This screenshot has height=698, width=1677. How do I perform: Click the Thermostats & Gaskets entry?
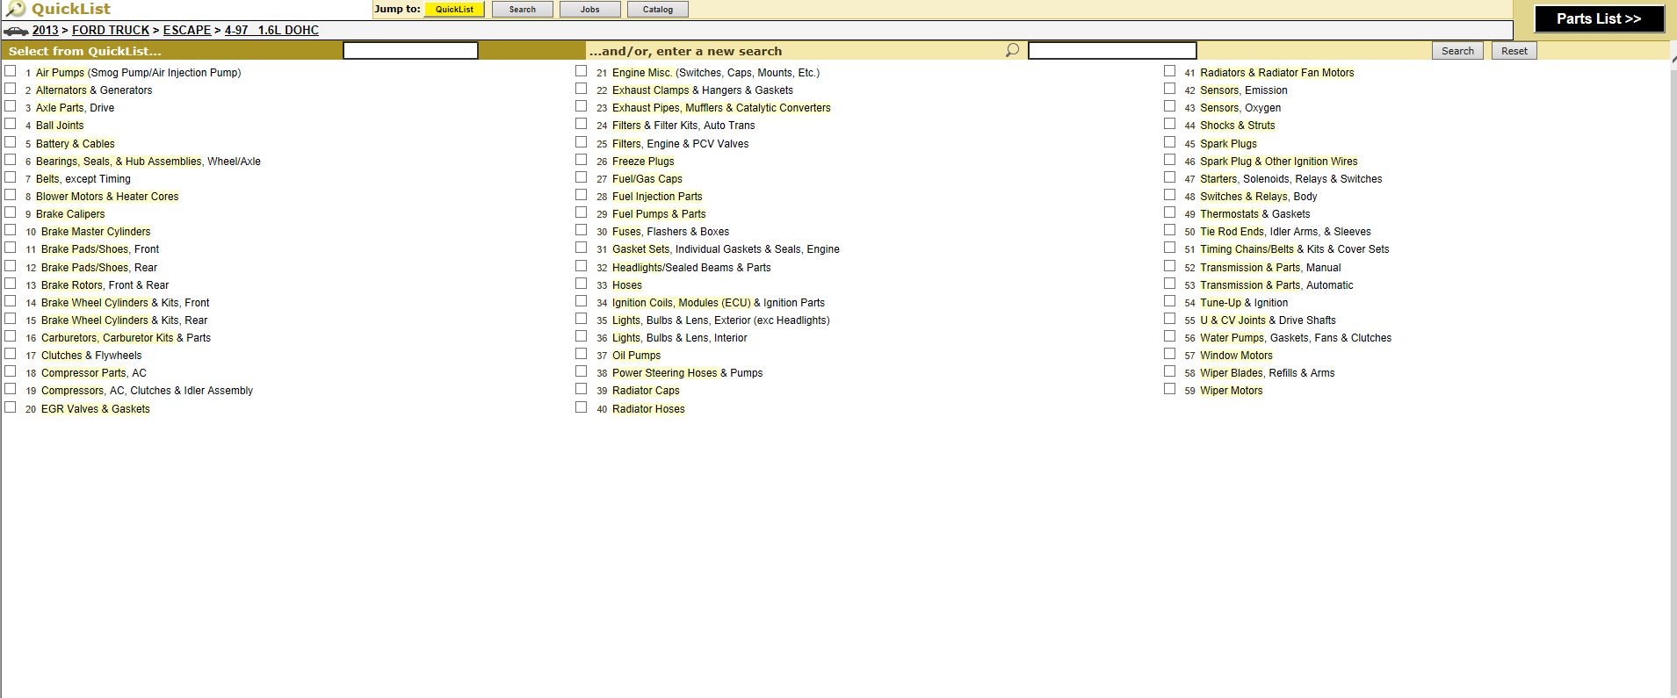[1255, 214]
